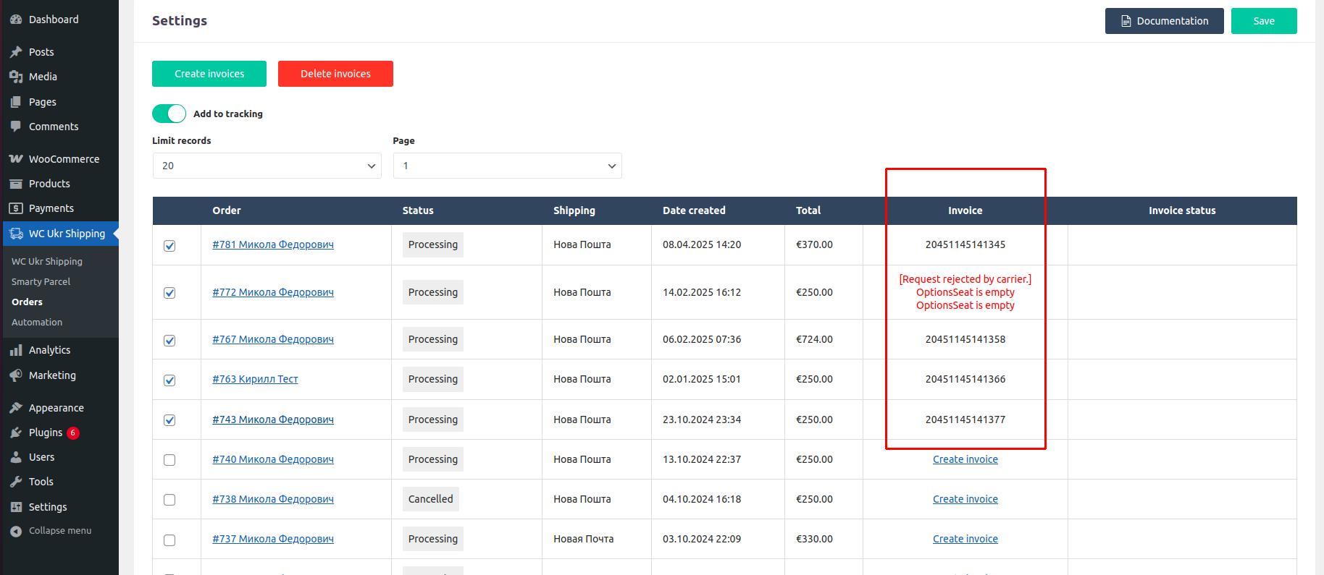
Task: Click the Dashboard gauge icon in sidebar
Action: pos(16,20)
